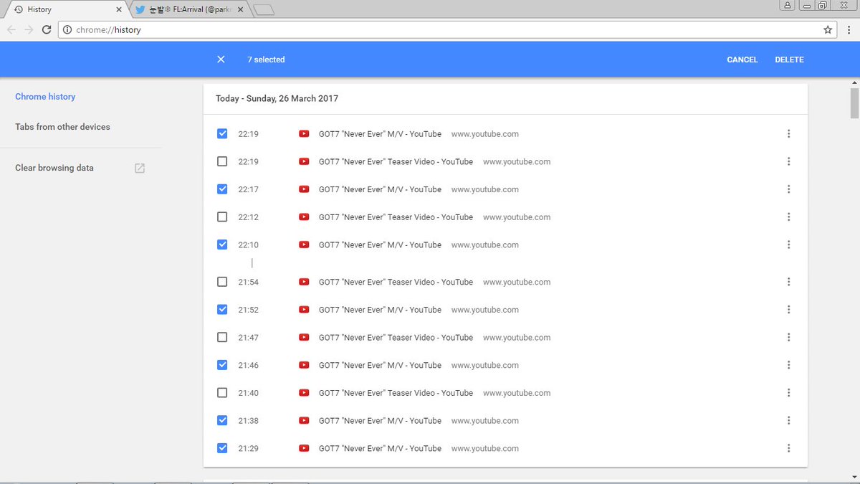Show more actions for the 21:40 entry
Screen dimensions: 860x484
(788, 393)
